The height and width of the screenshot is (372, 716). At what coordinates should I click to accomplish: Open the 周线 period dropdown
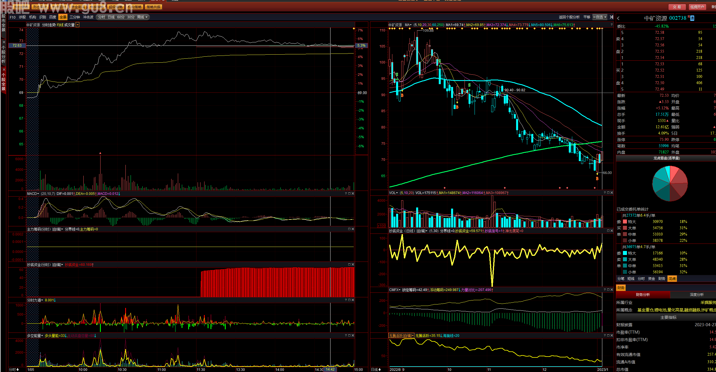[142, 17]
